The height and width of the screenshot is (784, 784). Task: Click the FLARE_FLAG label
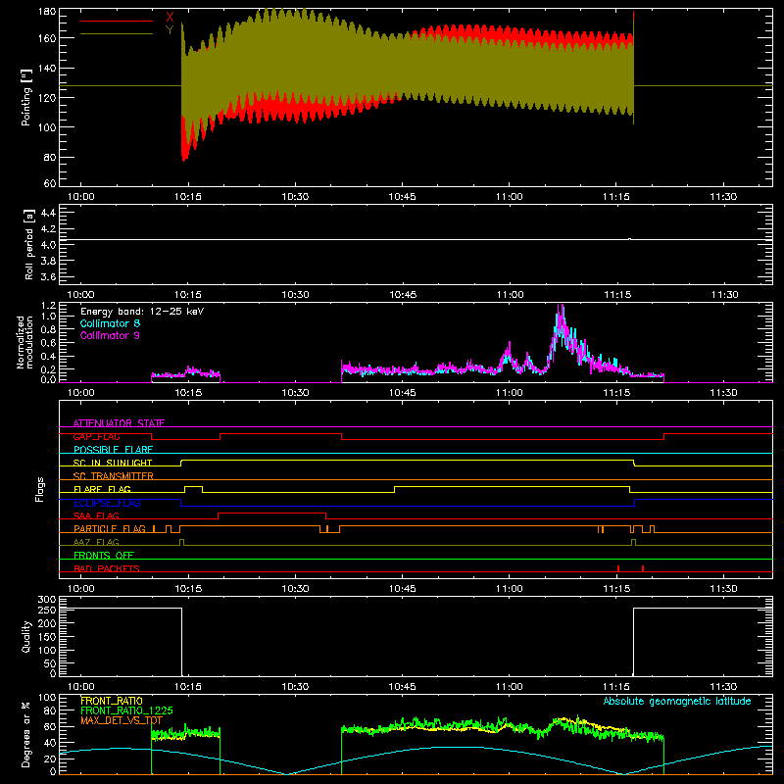pos(102,489)
